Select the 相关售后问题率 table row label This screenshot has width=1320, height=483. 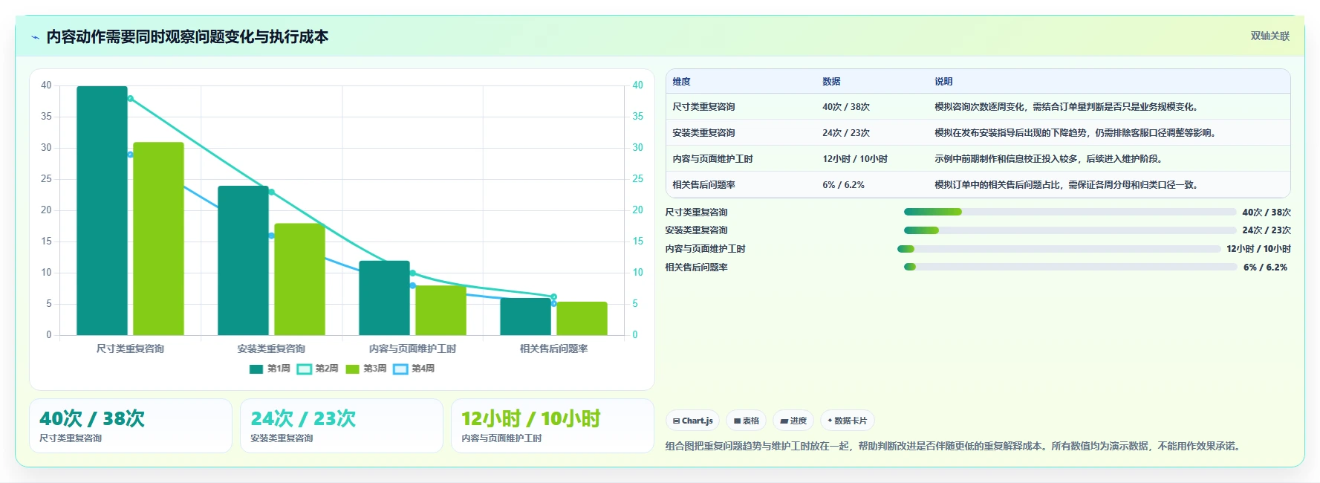pyautogui.click(x=703, y=185)
